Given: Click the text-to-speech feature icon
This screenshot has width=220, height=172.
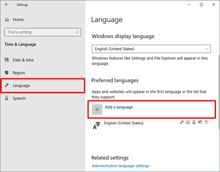Looking at the screenshot, I should (x=188, y=122).
